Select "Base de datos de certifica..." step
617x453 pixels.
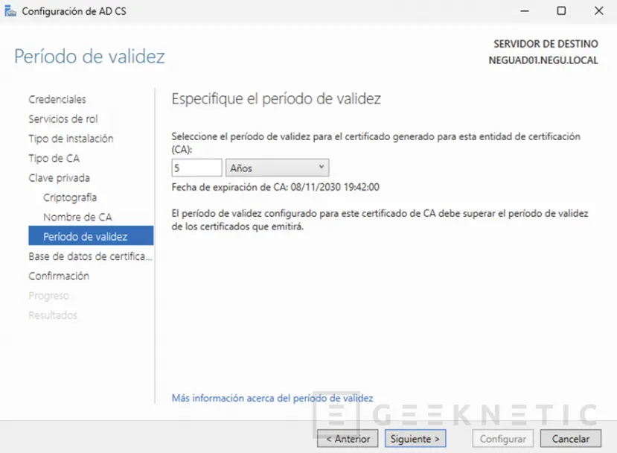[x=89, y=256]
